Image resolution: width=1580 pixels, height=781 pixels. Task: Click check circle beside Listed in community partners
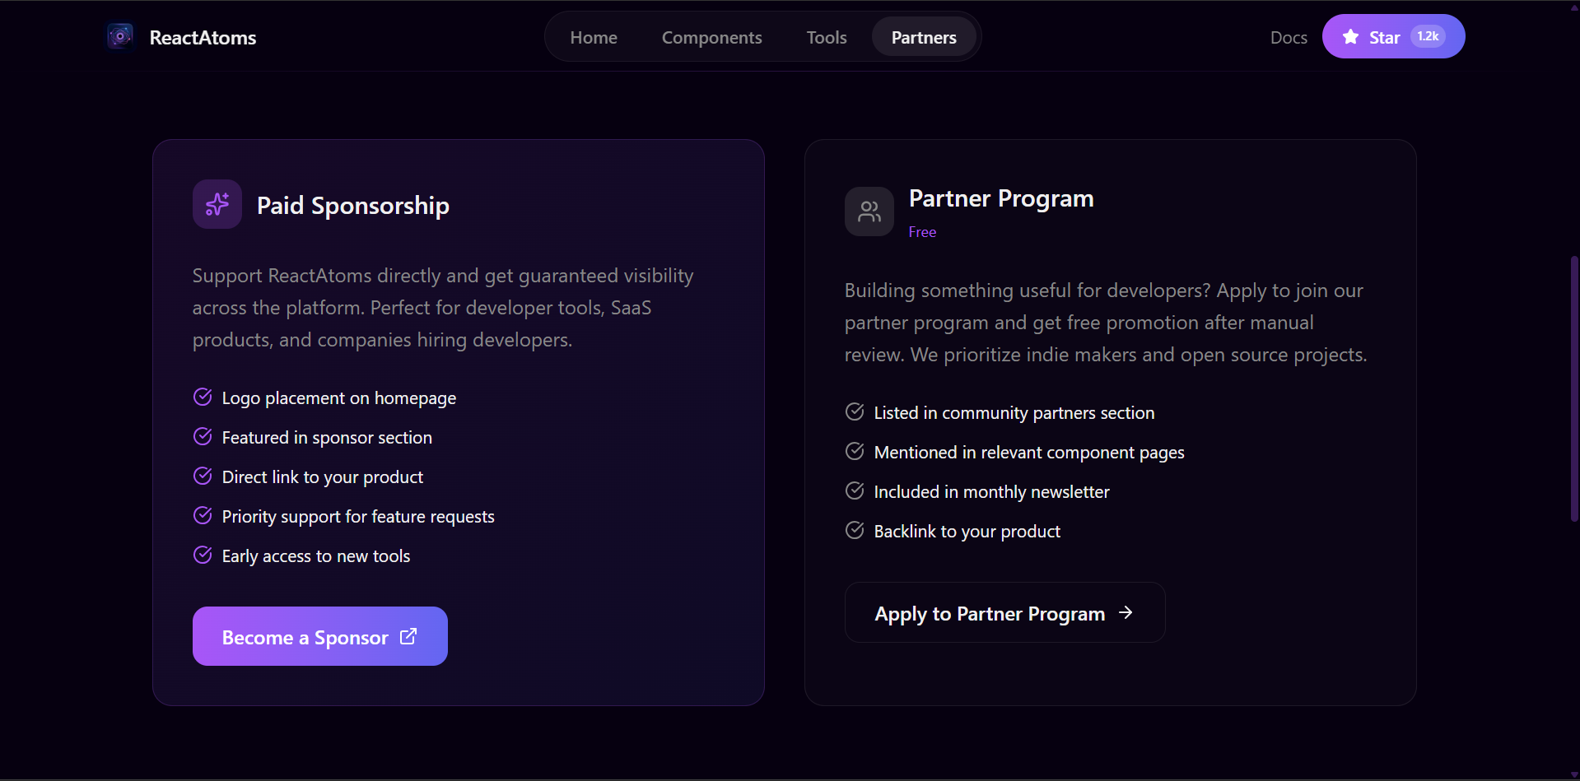click(x=855, y=412)
